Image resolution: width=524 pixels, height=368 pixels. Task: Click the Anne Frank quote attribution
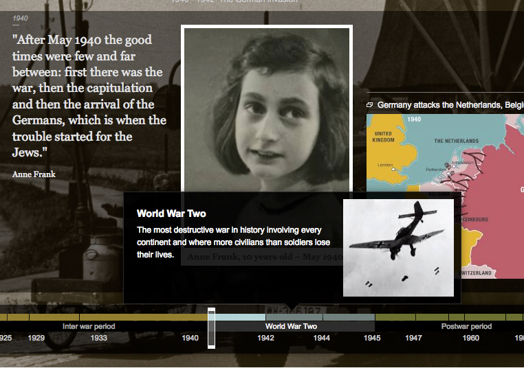(x=34, y=174)
